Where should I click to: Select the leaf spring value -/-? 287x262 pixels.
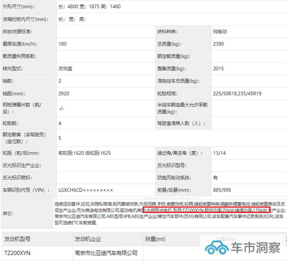click(61, 109)
